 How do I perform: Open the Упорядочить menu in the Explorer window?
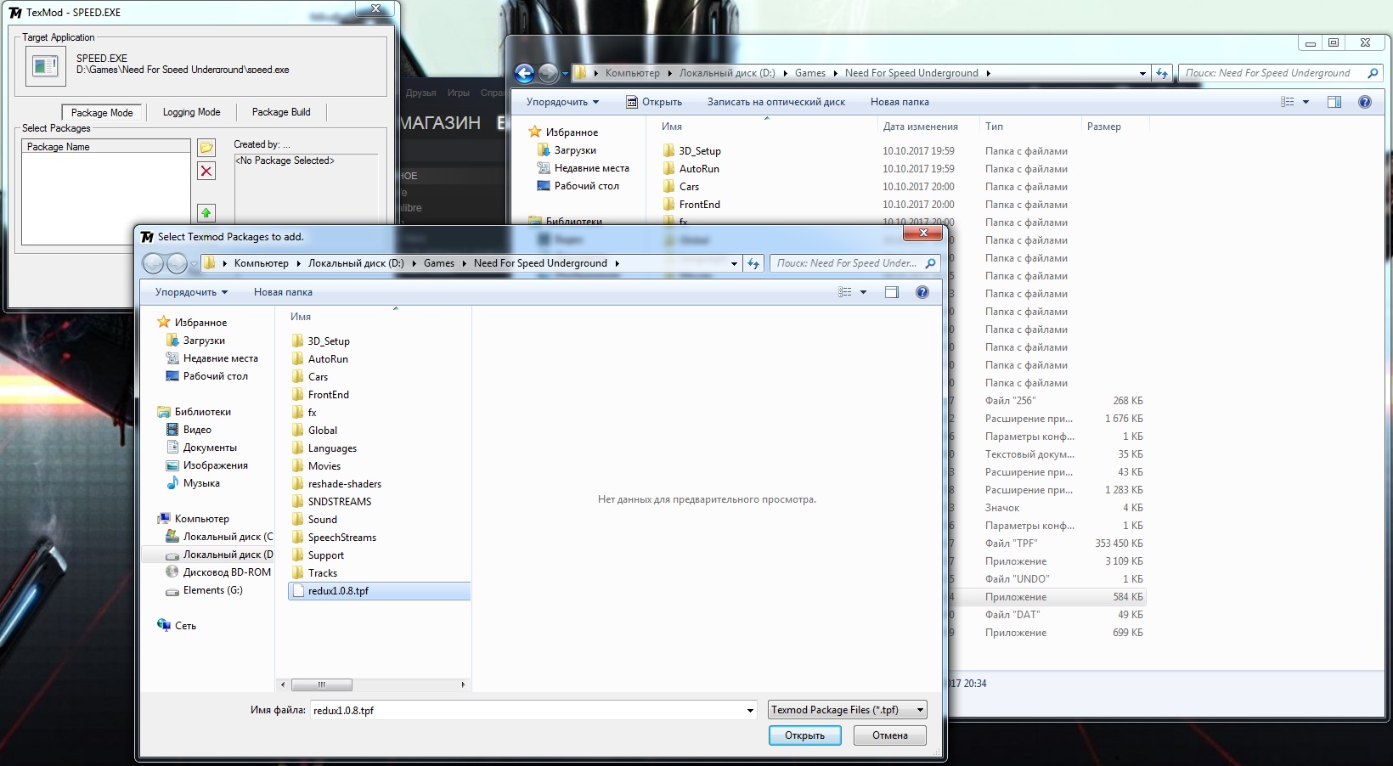[562, 102]
